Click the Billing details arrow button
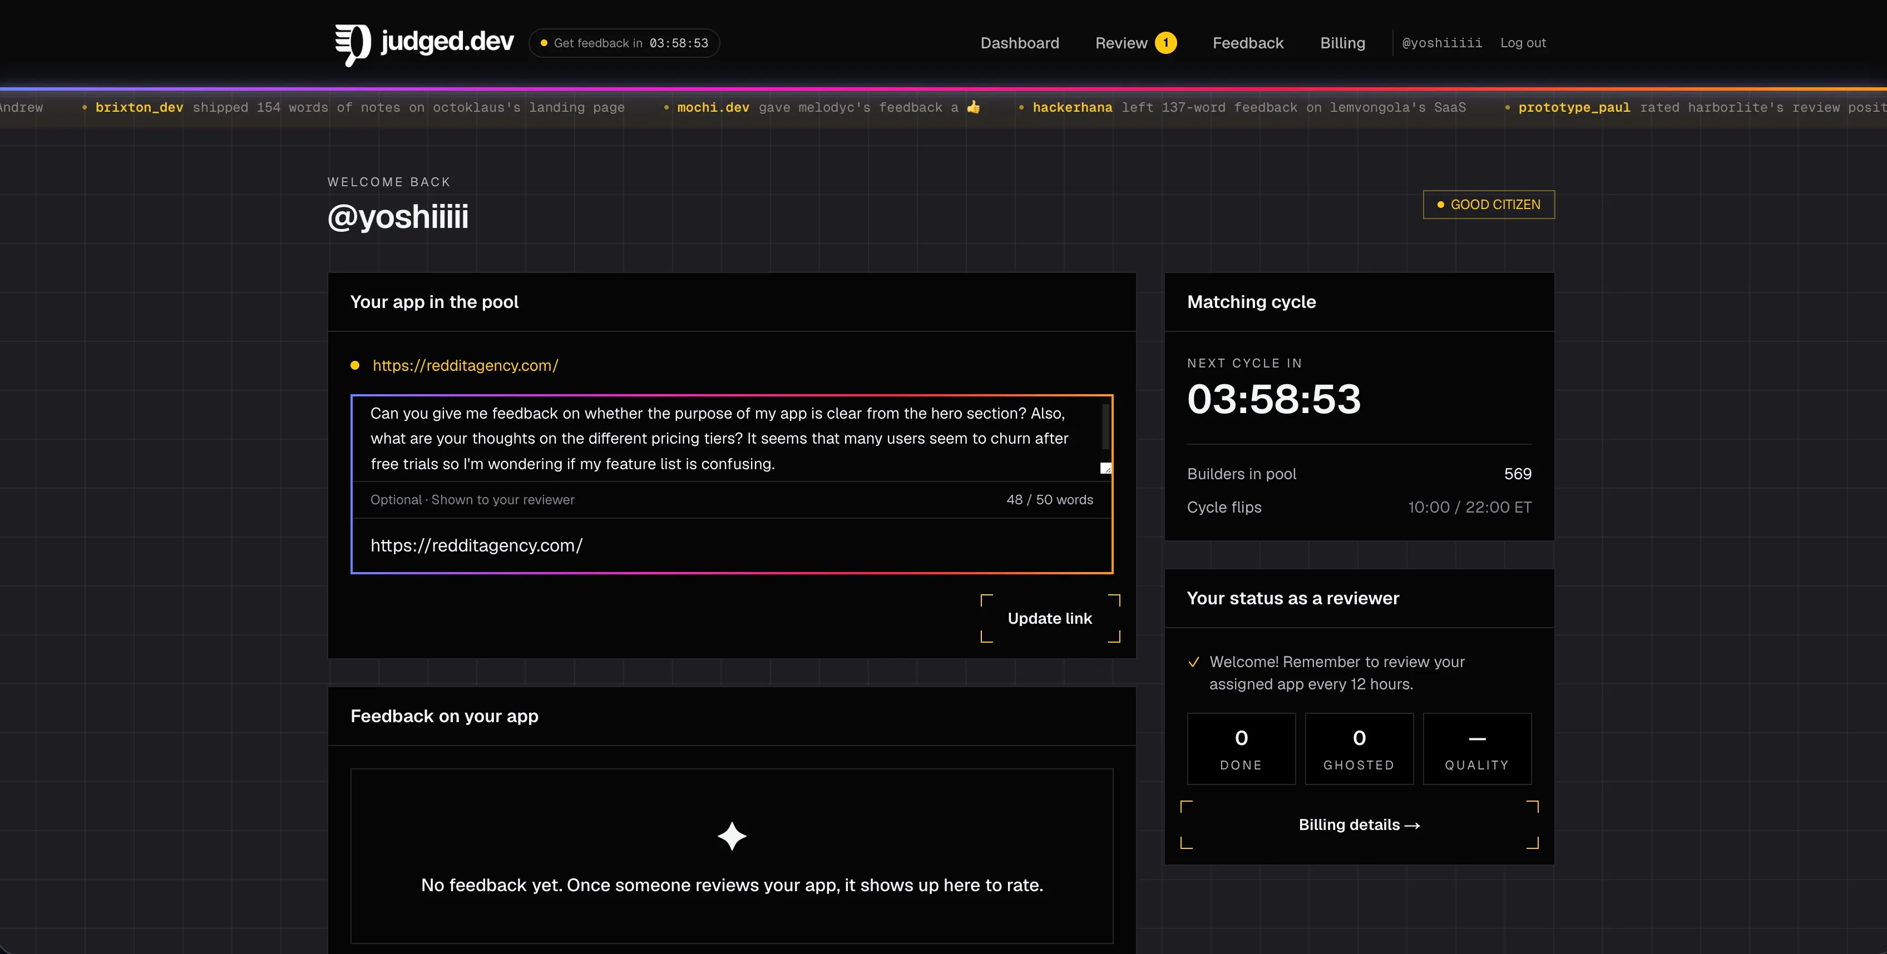This screenshot has height=954, width=1887. (x=1359, y=825)
